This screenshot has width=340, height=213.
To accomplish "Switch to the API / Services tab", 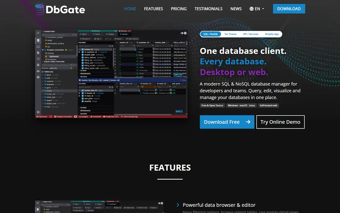I will point(251,34).
